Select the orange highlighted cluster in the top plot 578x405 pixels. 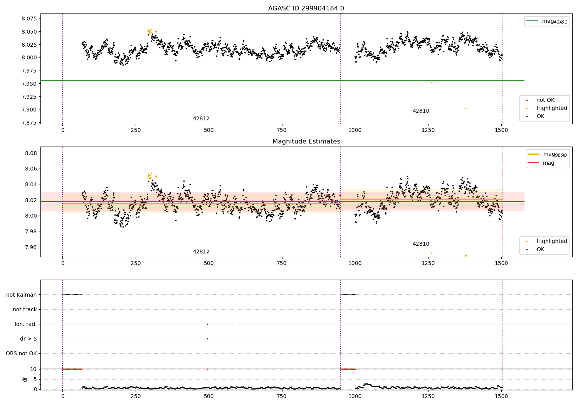tap(151, 31)
